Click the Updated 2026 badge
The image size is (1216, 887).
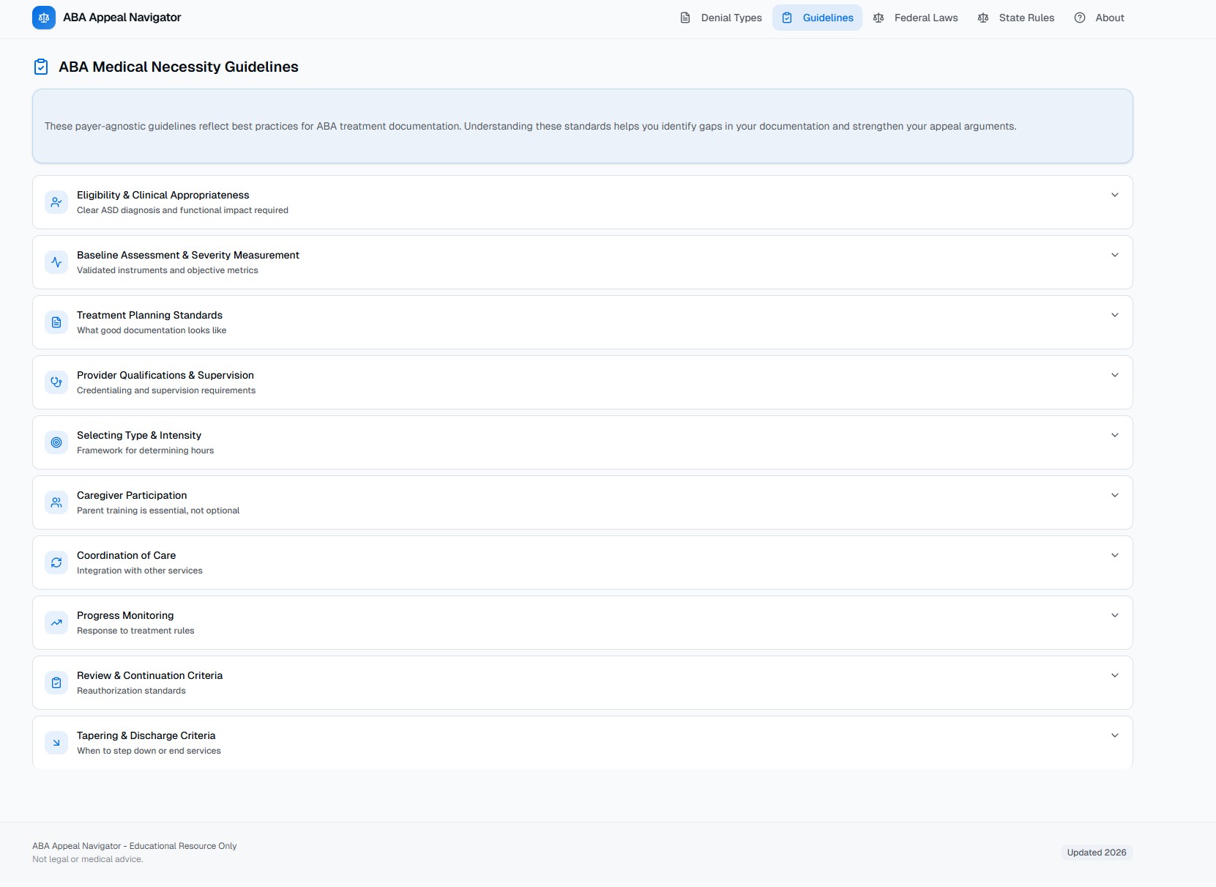1096,853
